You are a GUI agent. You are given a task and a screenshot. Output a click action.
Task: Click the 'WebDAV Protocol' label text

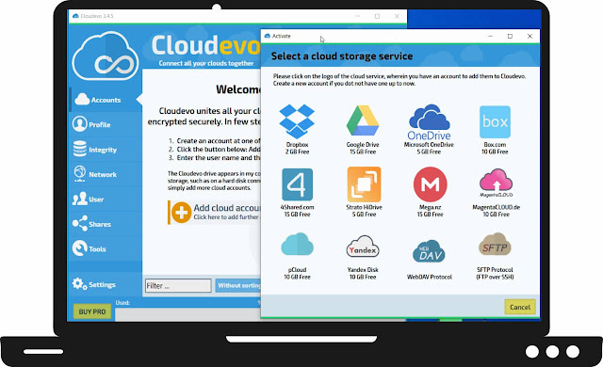click(430, 277)
